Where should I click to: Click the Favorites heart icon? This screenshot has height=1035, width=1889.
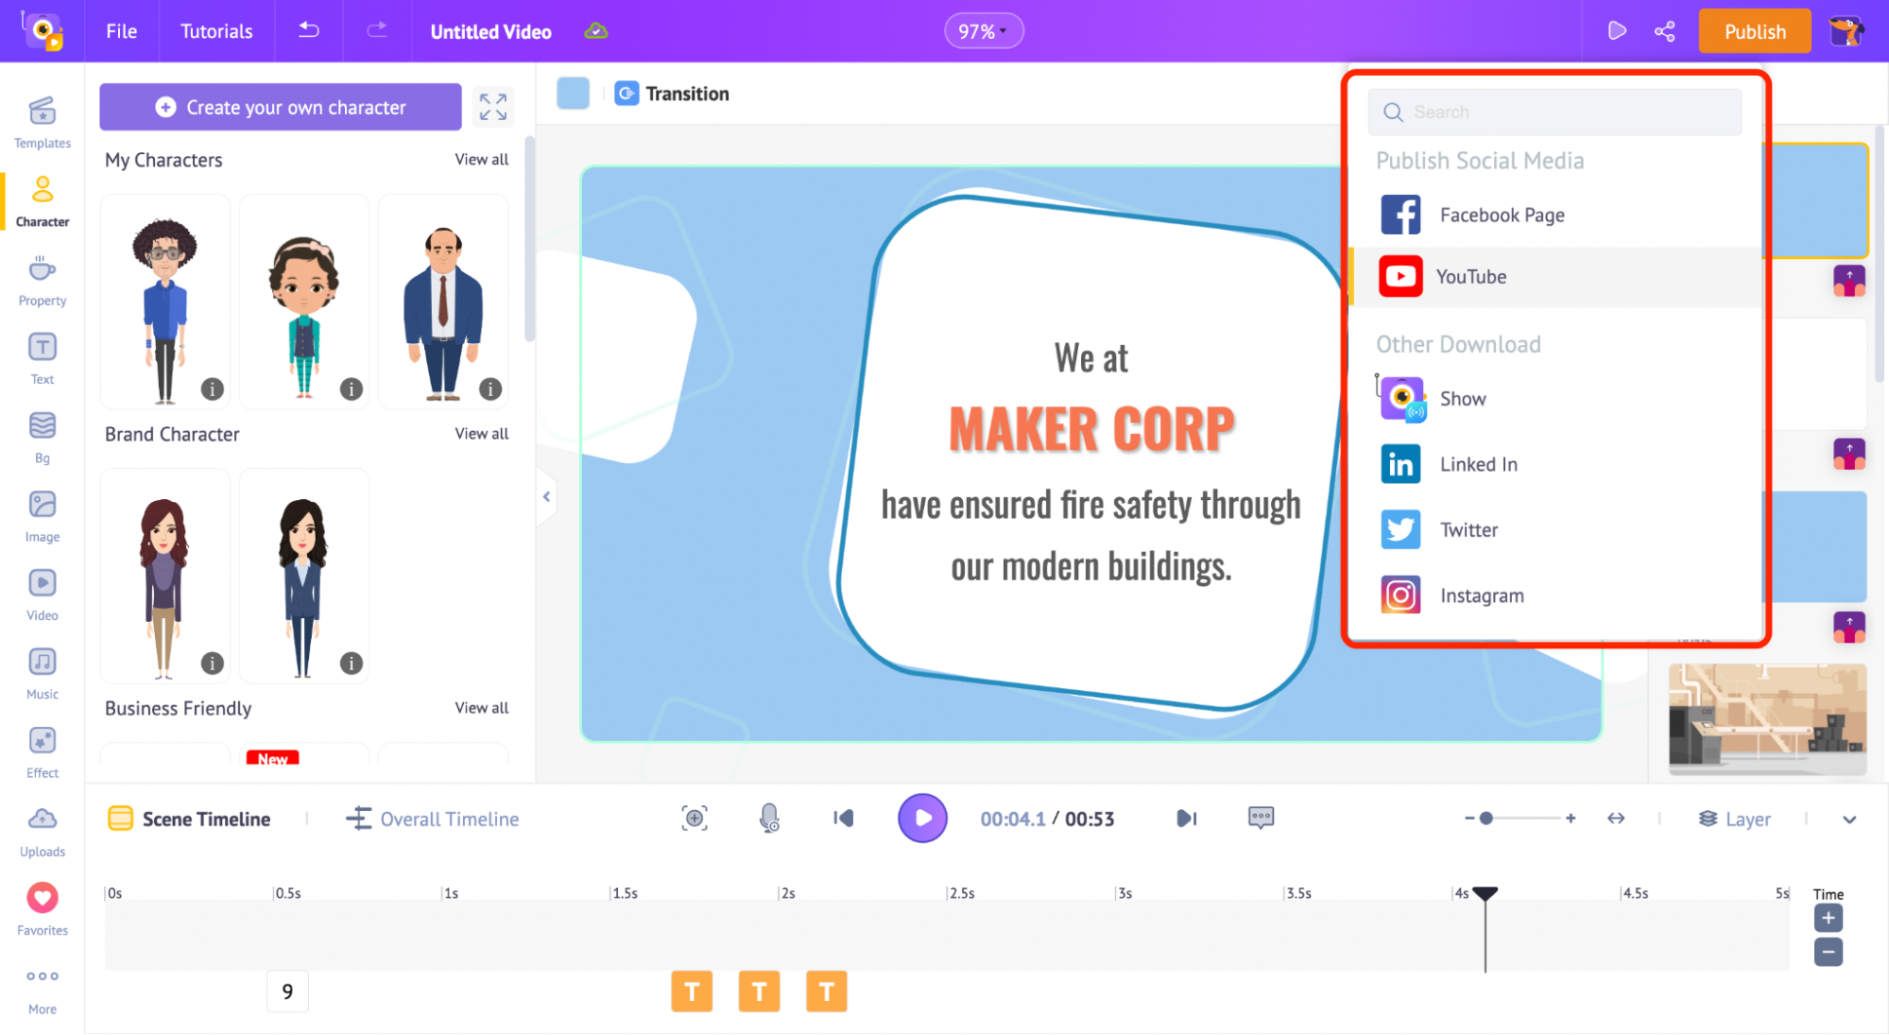42,899
